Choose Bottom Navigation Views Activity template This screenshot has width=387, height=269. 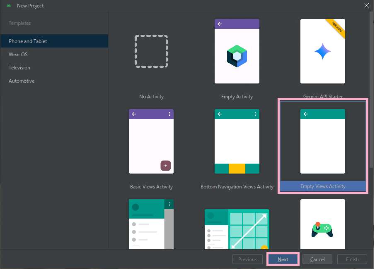237,141
